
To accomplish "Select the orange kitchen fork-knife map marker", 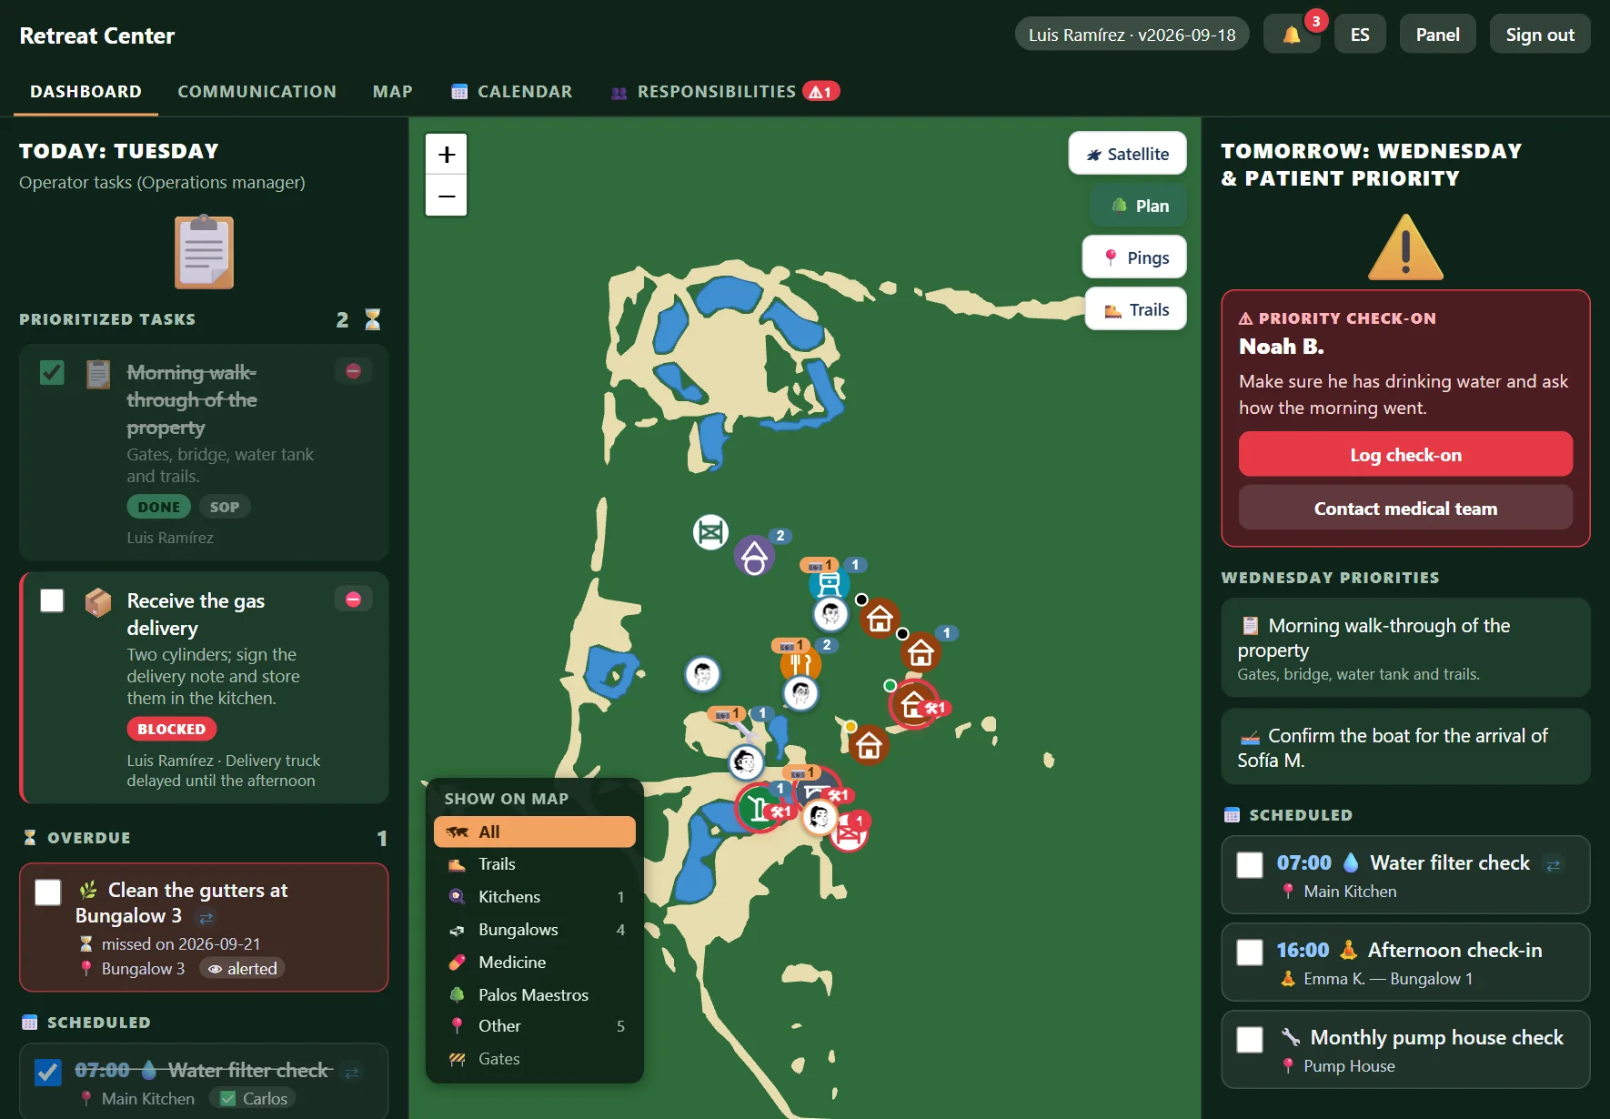I will click(x=800, y=662).
